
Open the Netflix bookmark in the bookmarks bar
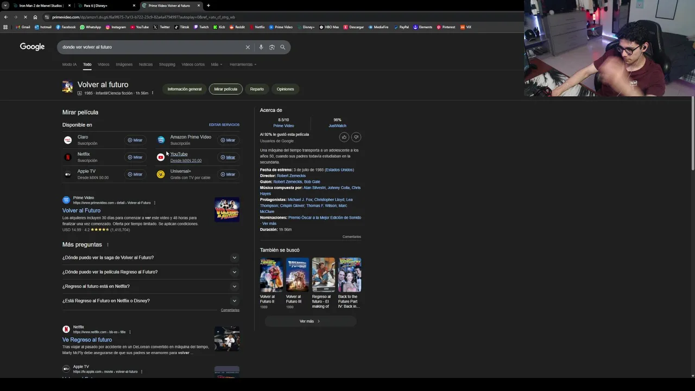coord(257,27)
